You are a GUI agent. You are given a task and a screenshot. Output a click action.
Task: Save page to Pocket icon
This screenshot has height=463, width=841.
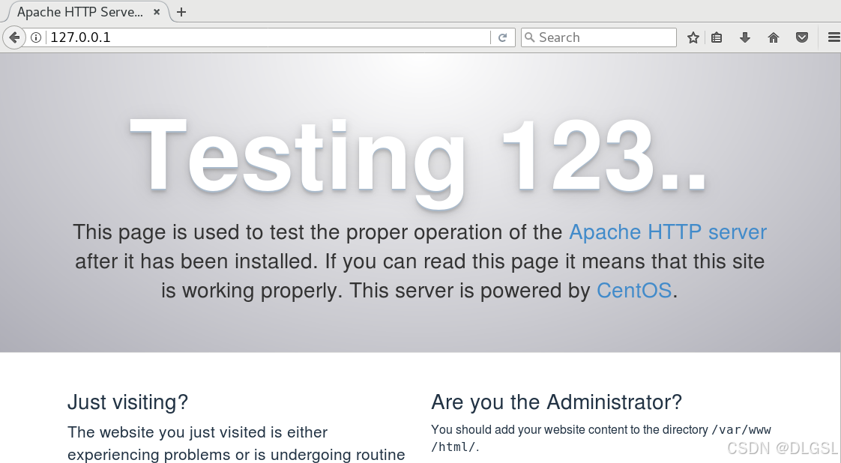pos(802,37)
